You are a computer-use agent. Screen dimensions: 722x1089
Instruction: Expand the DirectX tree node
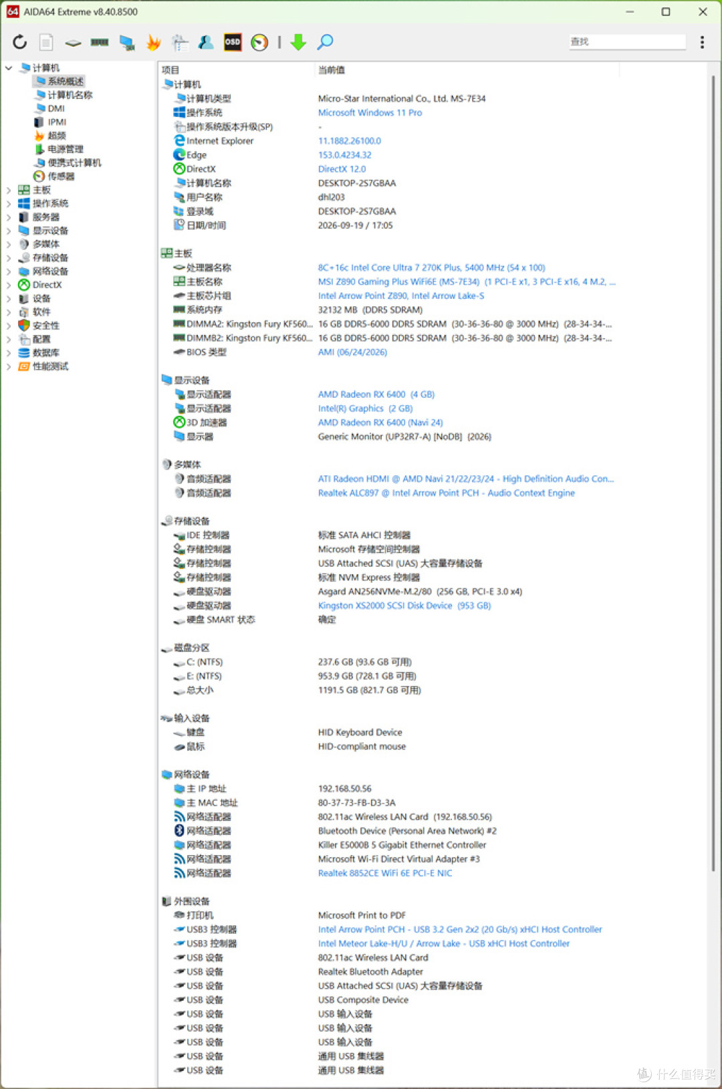(9, 285)
